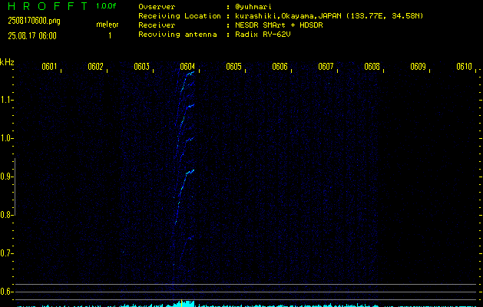Click the antenna value Radix RY-62V
The width and height of the screenshot is (483, 307).
(263, 35)
